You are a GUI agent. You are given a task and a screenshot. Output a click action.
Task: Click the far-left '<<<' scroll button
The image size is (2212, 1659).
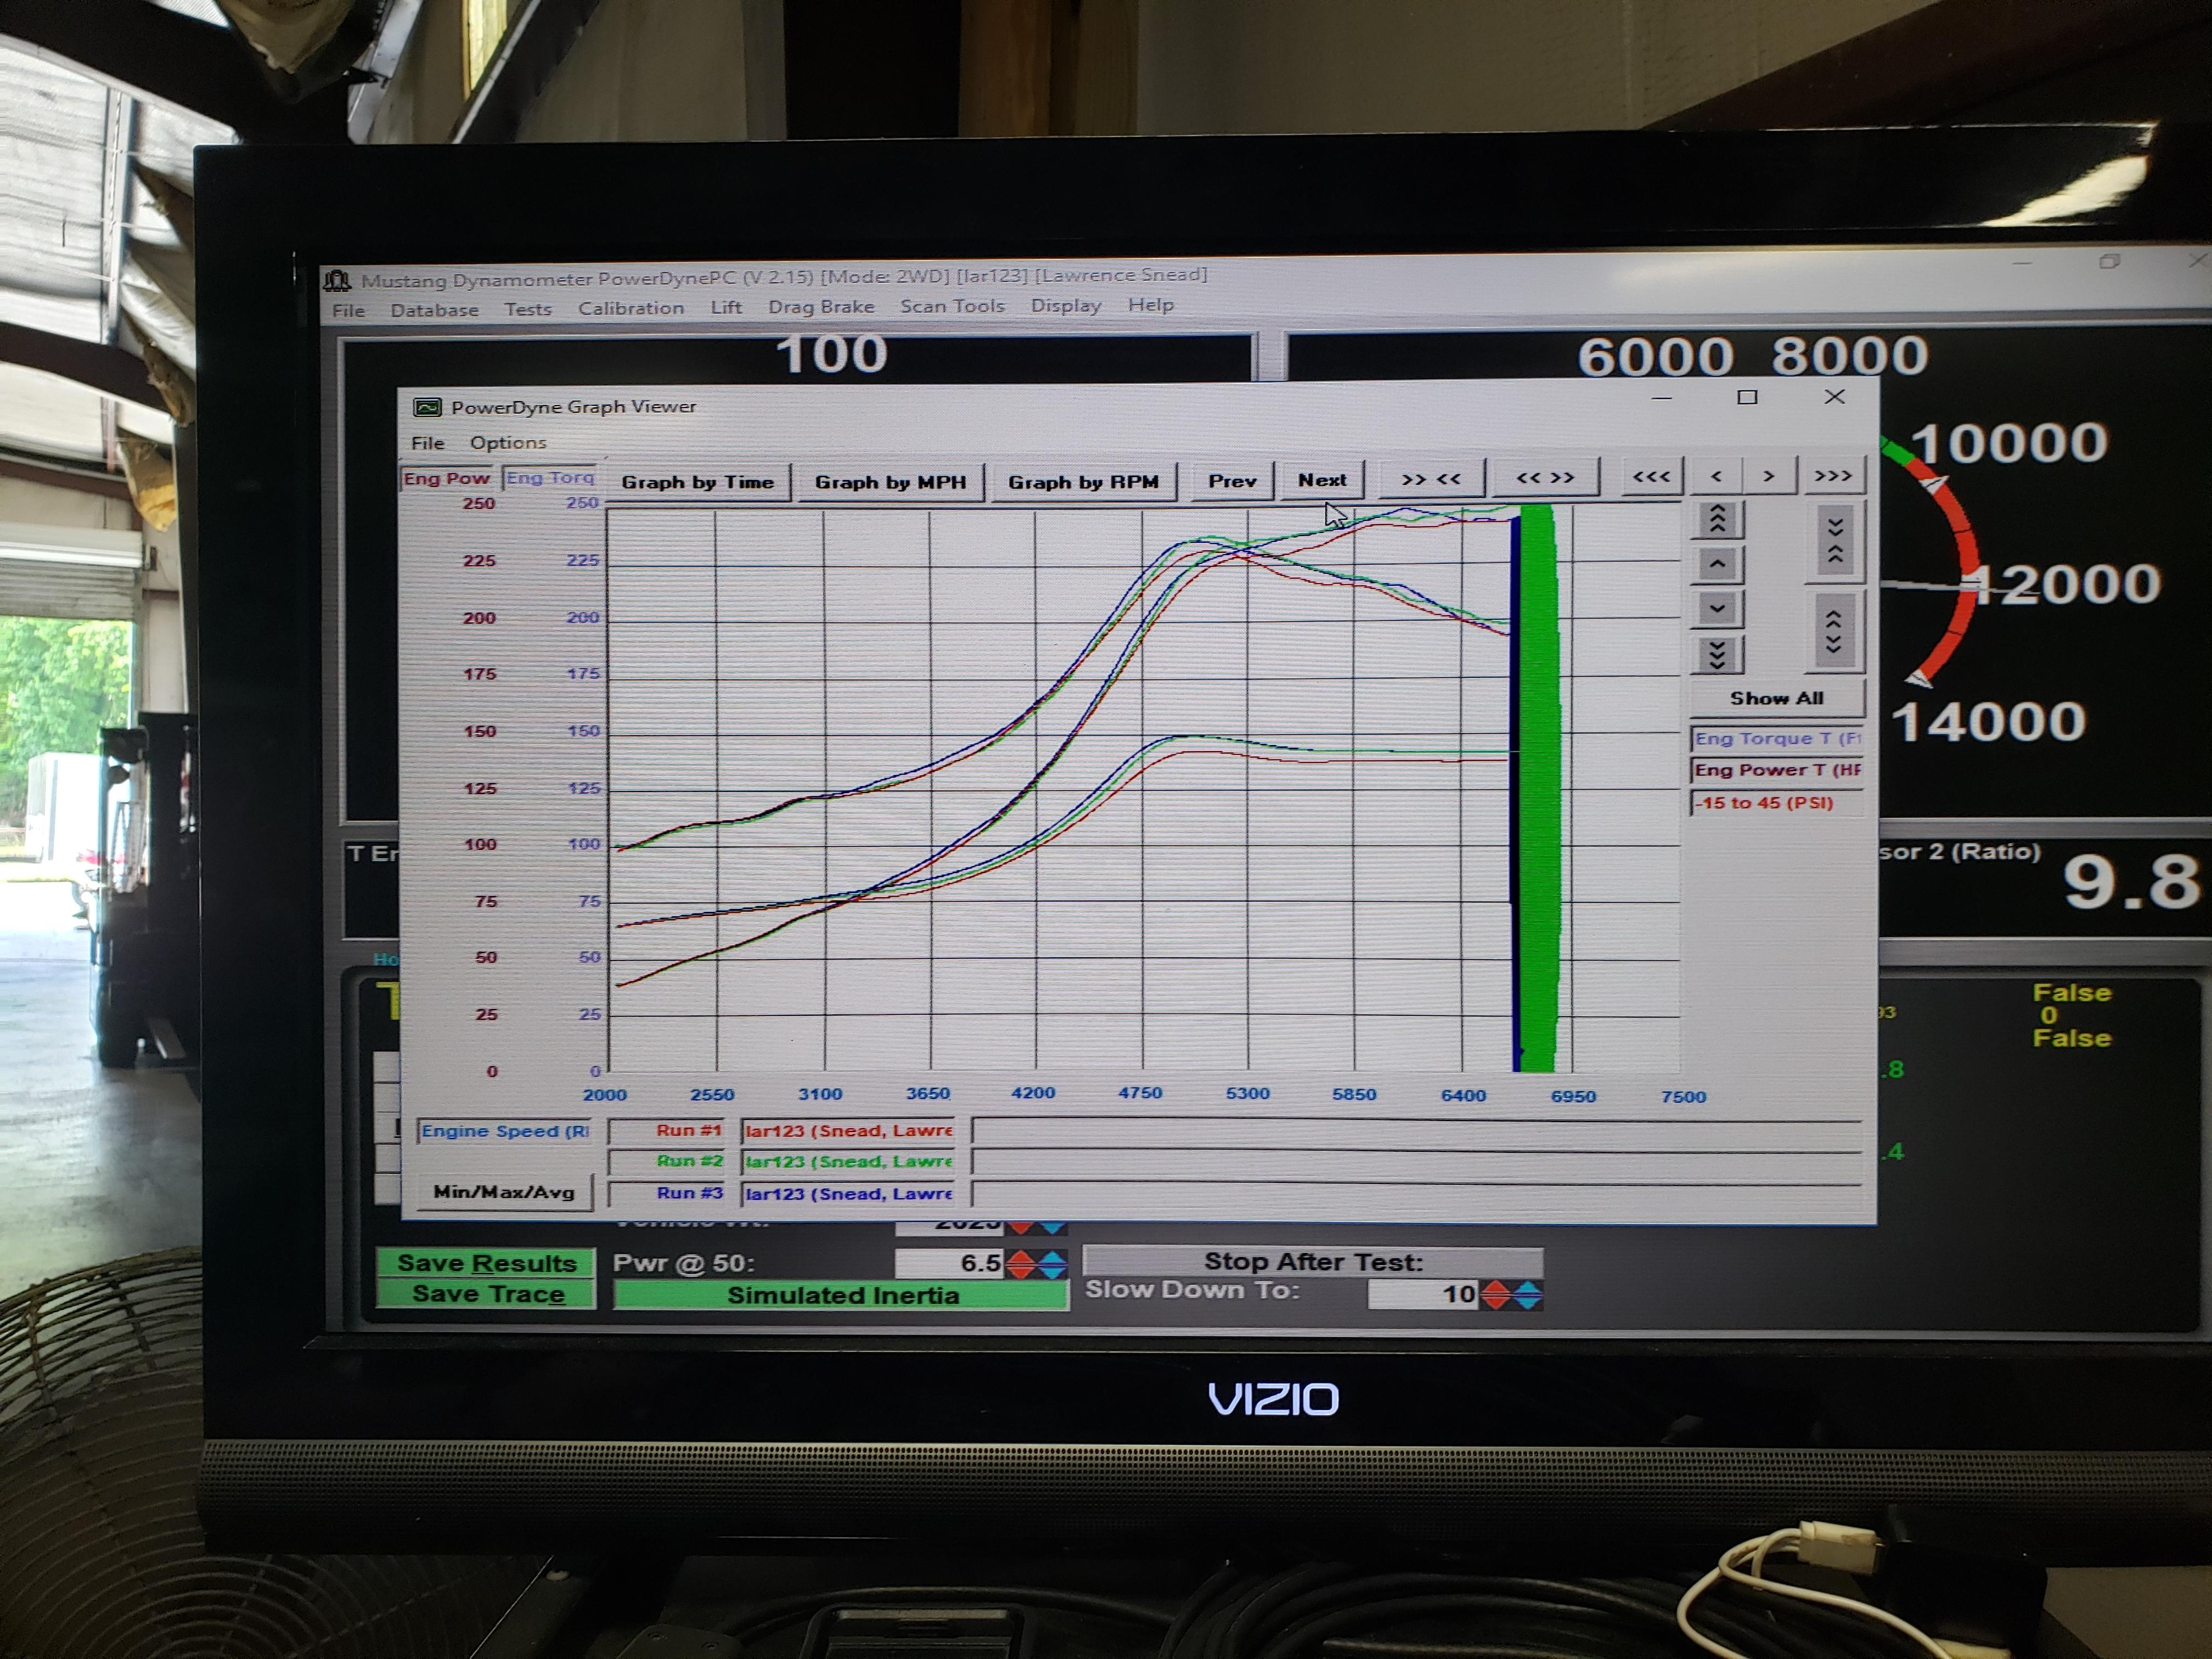tap(1651, 477)
